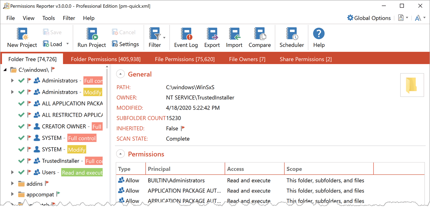Click the Load project button
The image size is (430, 211).
click(x=53, y=44)
